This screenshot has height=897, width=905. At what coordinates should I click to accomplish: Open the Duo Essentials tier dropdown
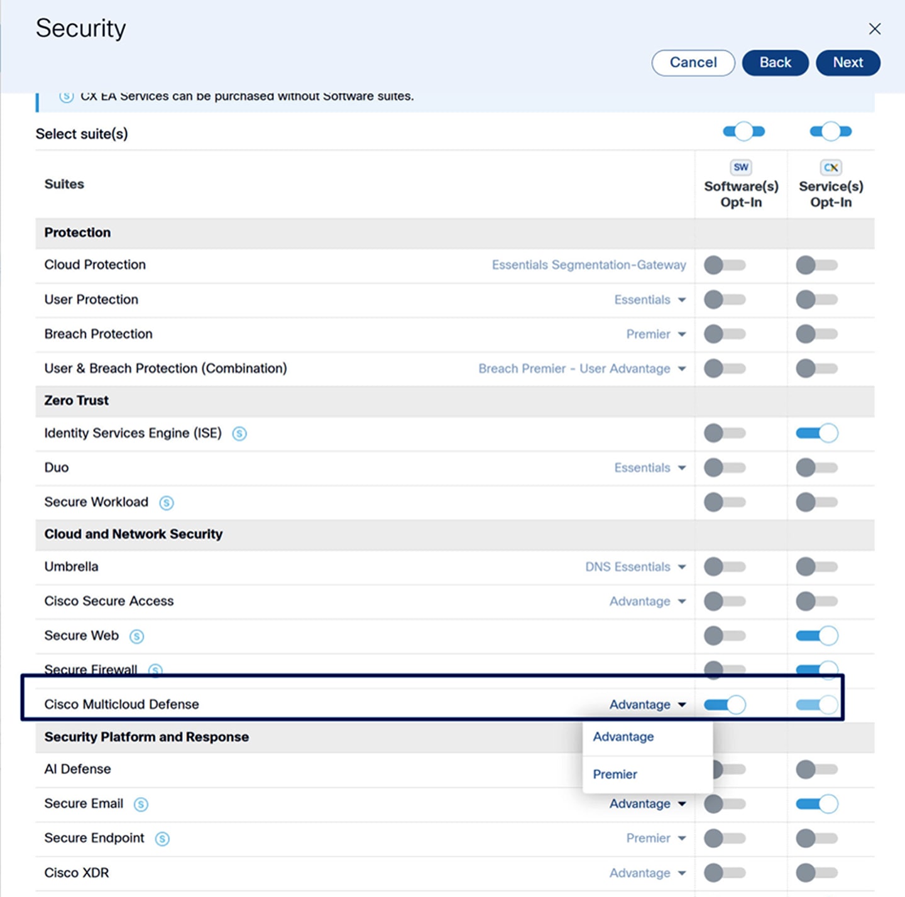[650, 468]
